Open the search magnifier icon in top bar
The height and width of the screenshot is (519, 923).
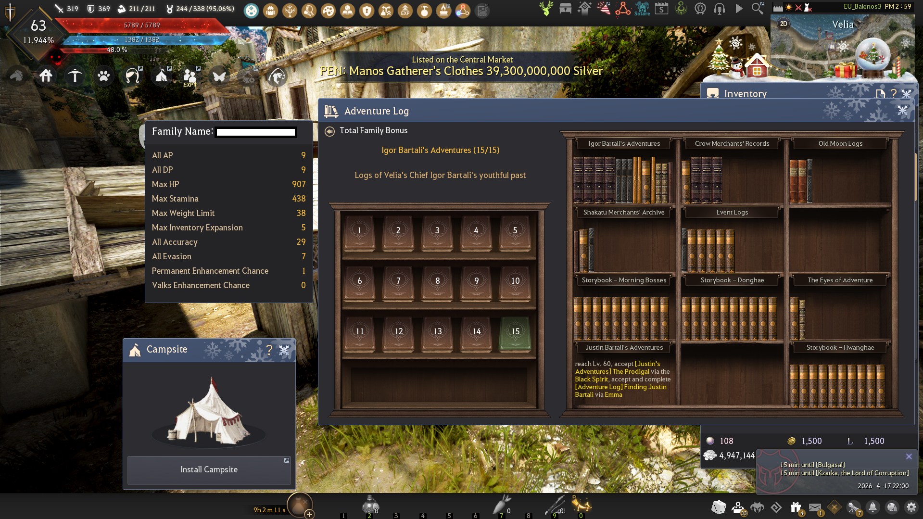point(758,9)
